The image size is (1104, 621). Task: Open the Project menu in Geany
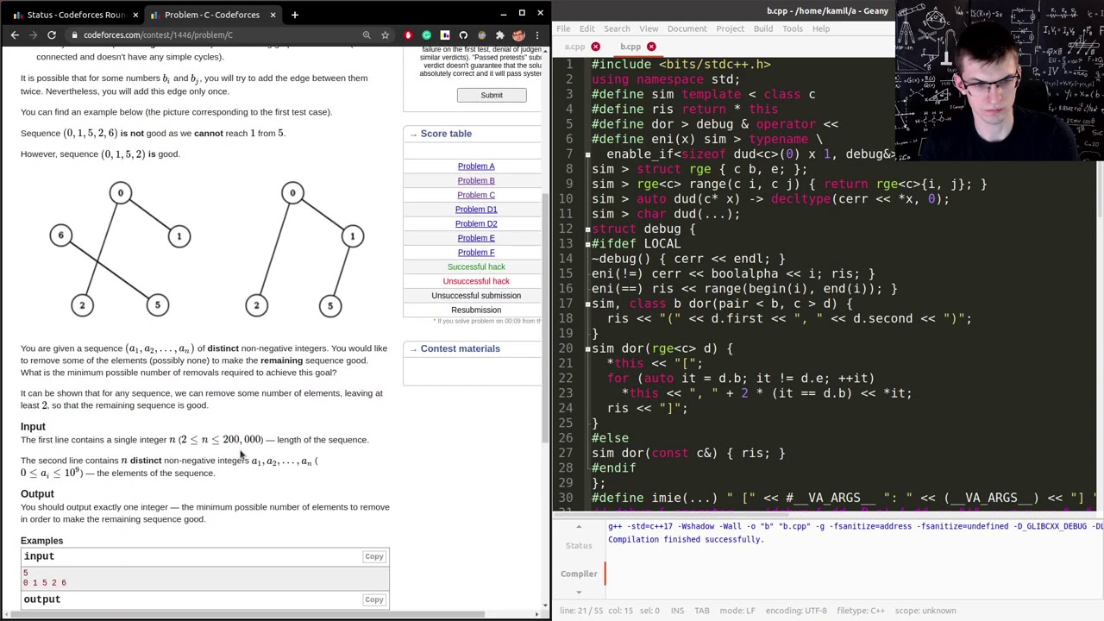pos(730,28)
